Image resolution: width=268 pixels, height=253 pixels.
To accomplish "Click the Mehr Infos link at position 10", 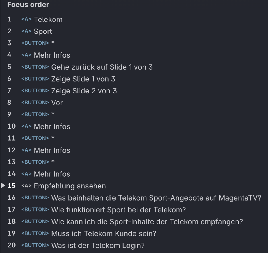I will click(52, 126).
